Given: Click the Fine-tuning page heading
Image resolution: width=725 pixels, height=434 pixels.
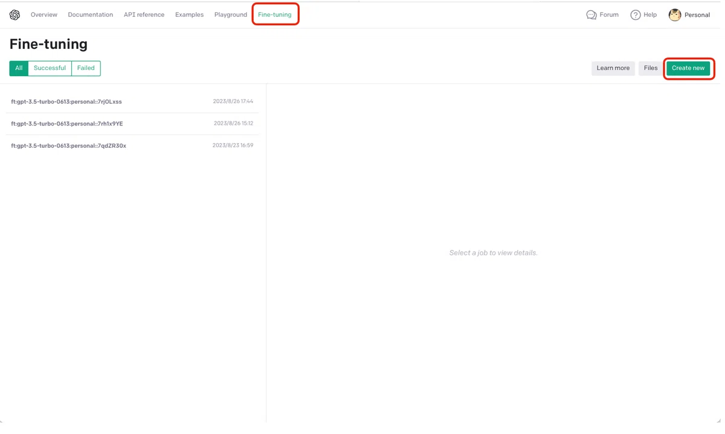Looking at the screenshot, I should (x=48, y=44).
